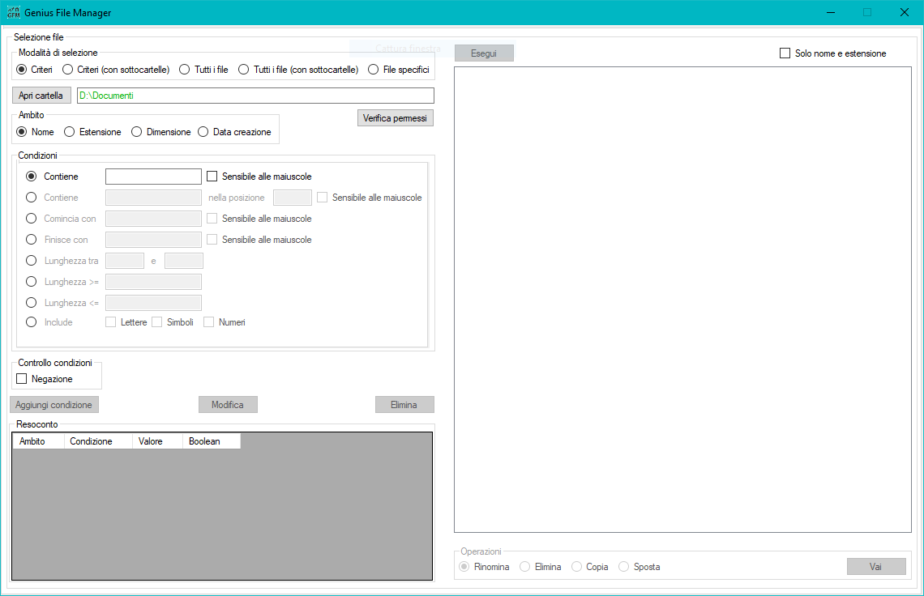Select the Criteri (con sottocartelle) radio option
Image resolution: width=924 pixels, height=596 pixels.
point(68,70)
